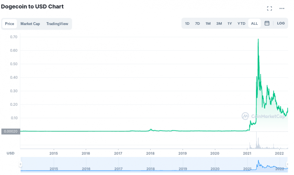This screenshot has height=175, width=294.
Task: Switch to the TradingView tab
Action: [x=57, y=24]
